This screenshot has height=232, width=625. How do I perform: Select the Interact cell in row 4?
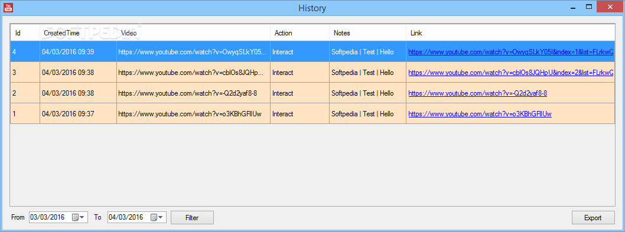click(300, 51)
